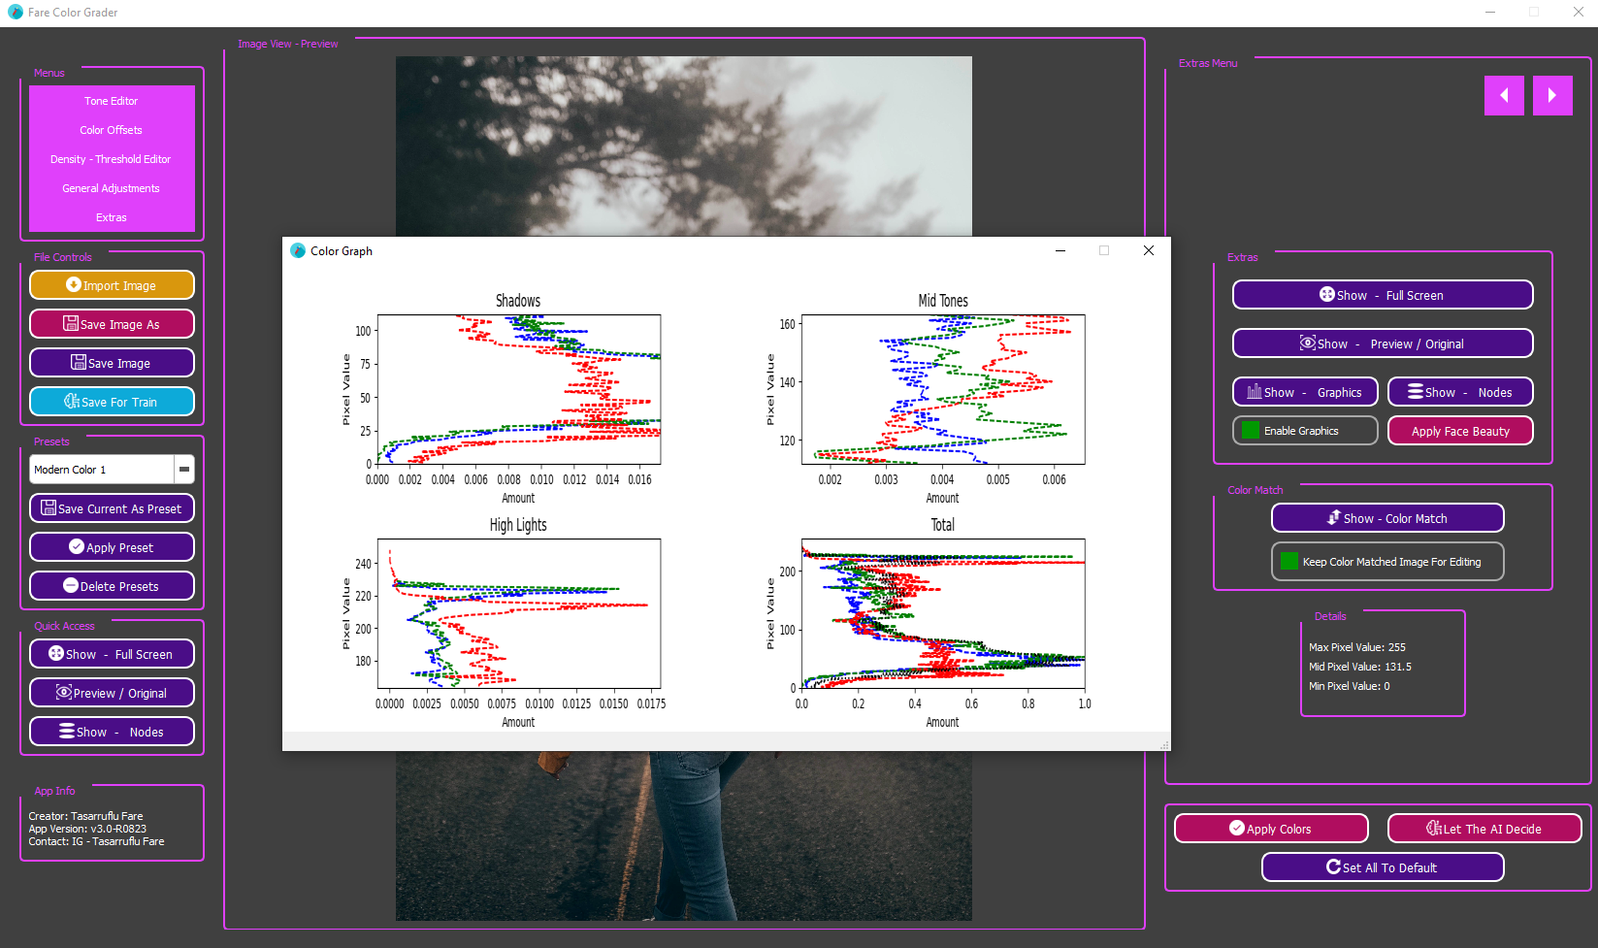Open the Modern Color 1 preset dropdown
The width and height of the screenshot is (1598, 948).
184,470
